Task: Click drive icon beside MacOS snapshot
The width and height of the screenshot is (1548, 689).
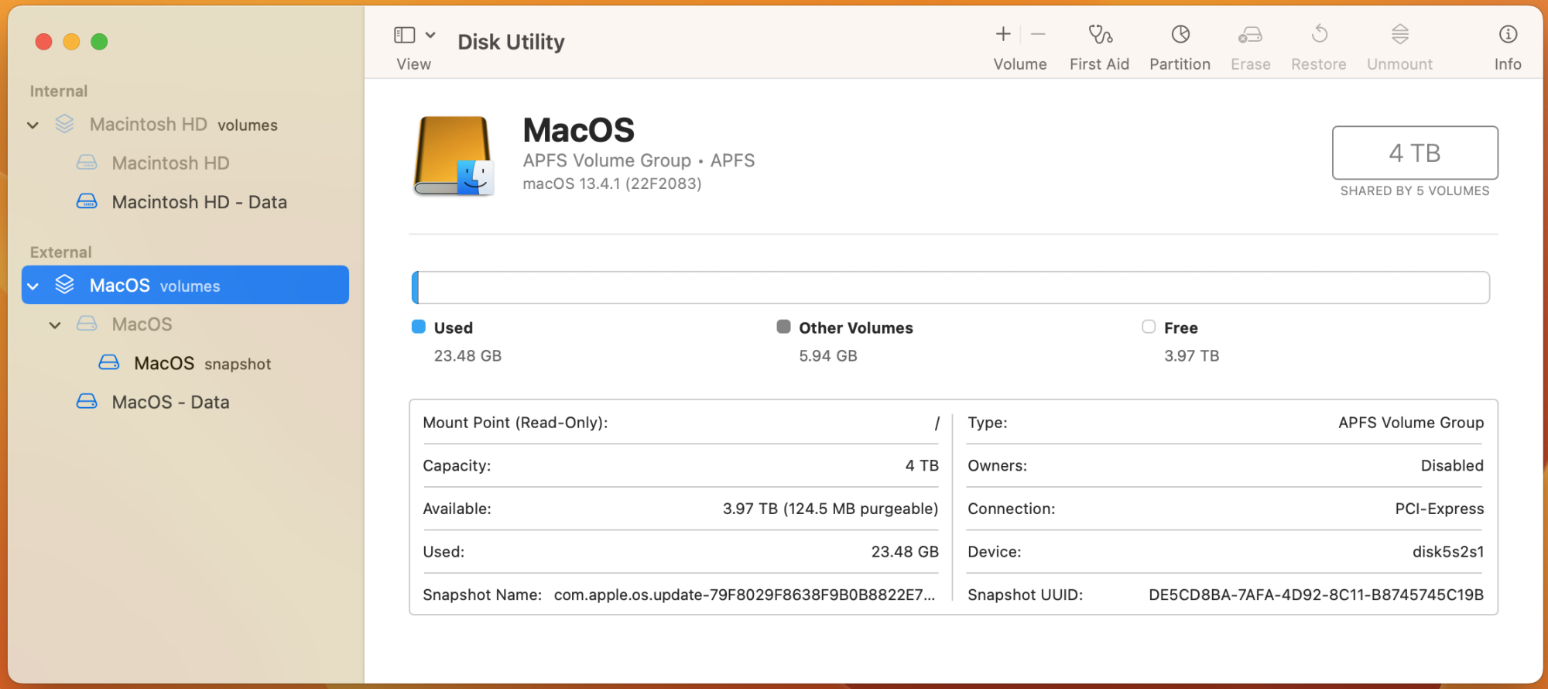Action: (x=109, y=362)
